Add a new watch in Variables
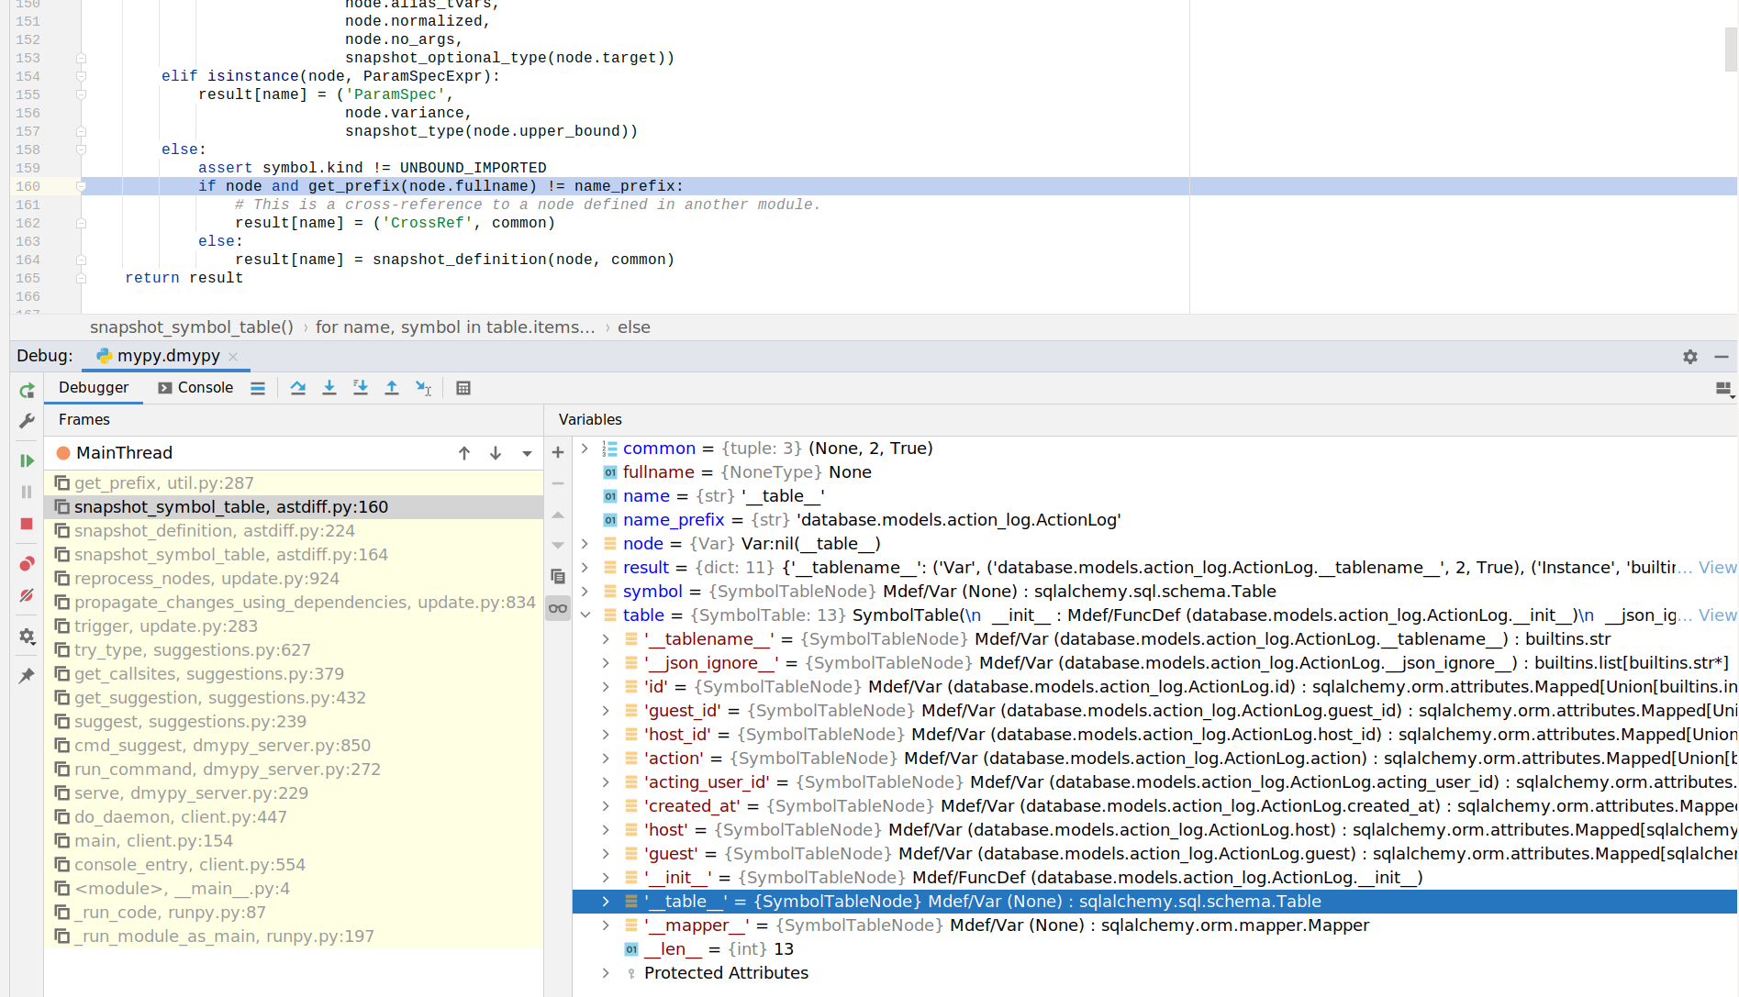Screen dimensions: 1739x997 tap(557, 451)
